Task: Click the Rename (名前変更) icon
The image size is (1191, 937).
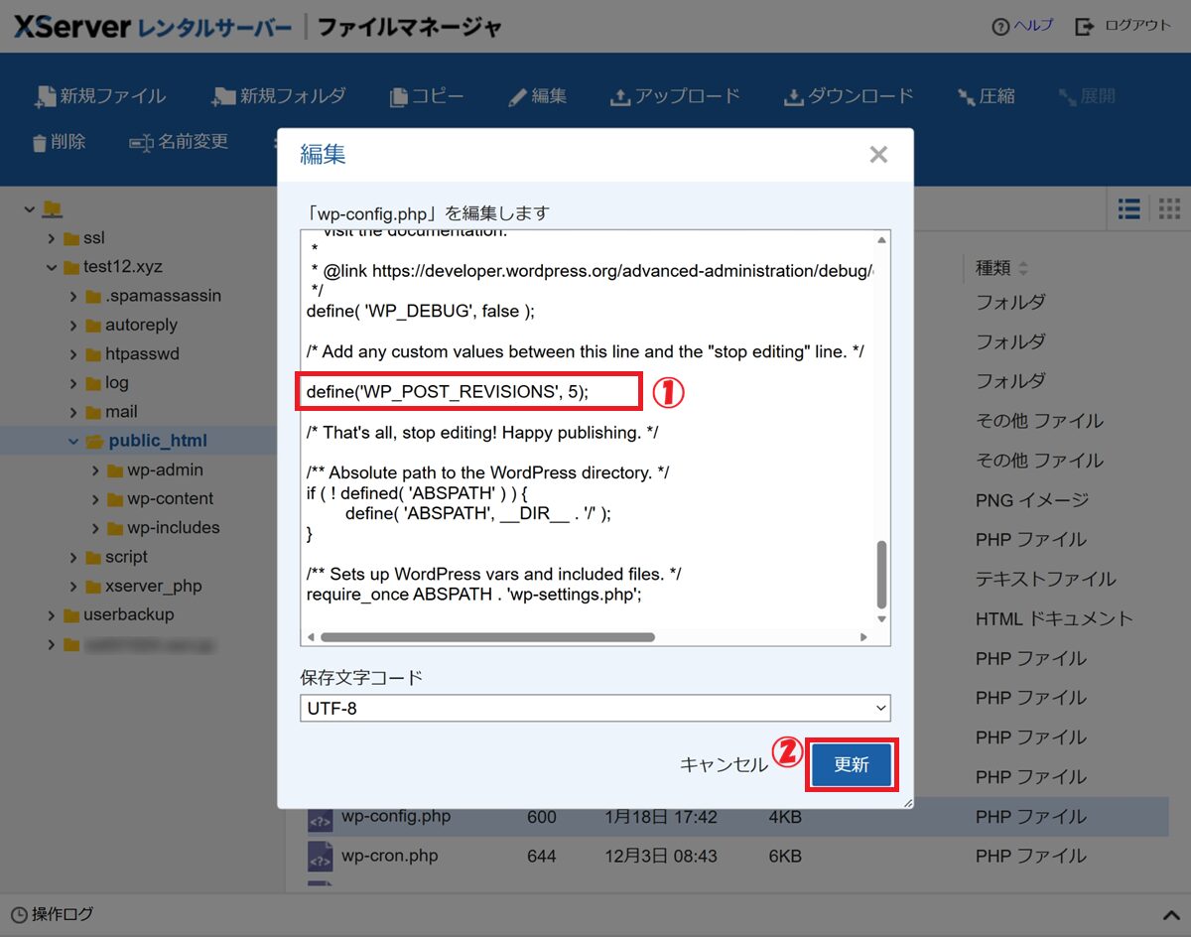Action: (141, 143)
